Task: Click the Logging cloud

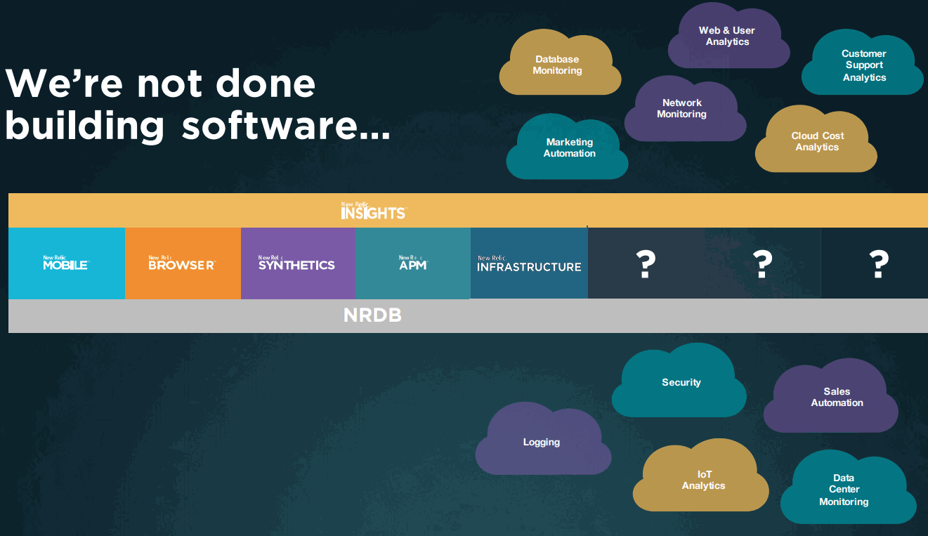Action: (543, 439)
